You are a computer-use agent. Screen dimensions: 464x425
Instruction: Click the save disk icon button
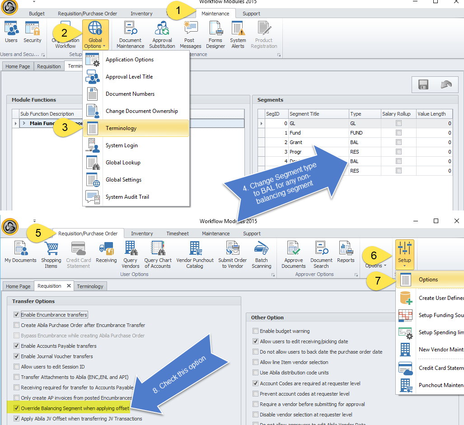[423, 85]
